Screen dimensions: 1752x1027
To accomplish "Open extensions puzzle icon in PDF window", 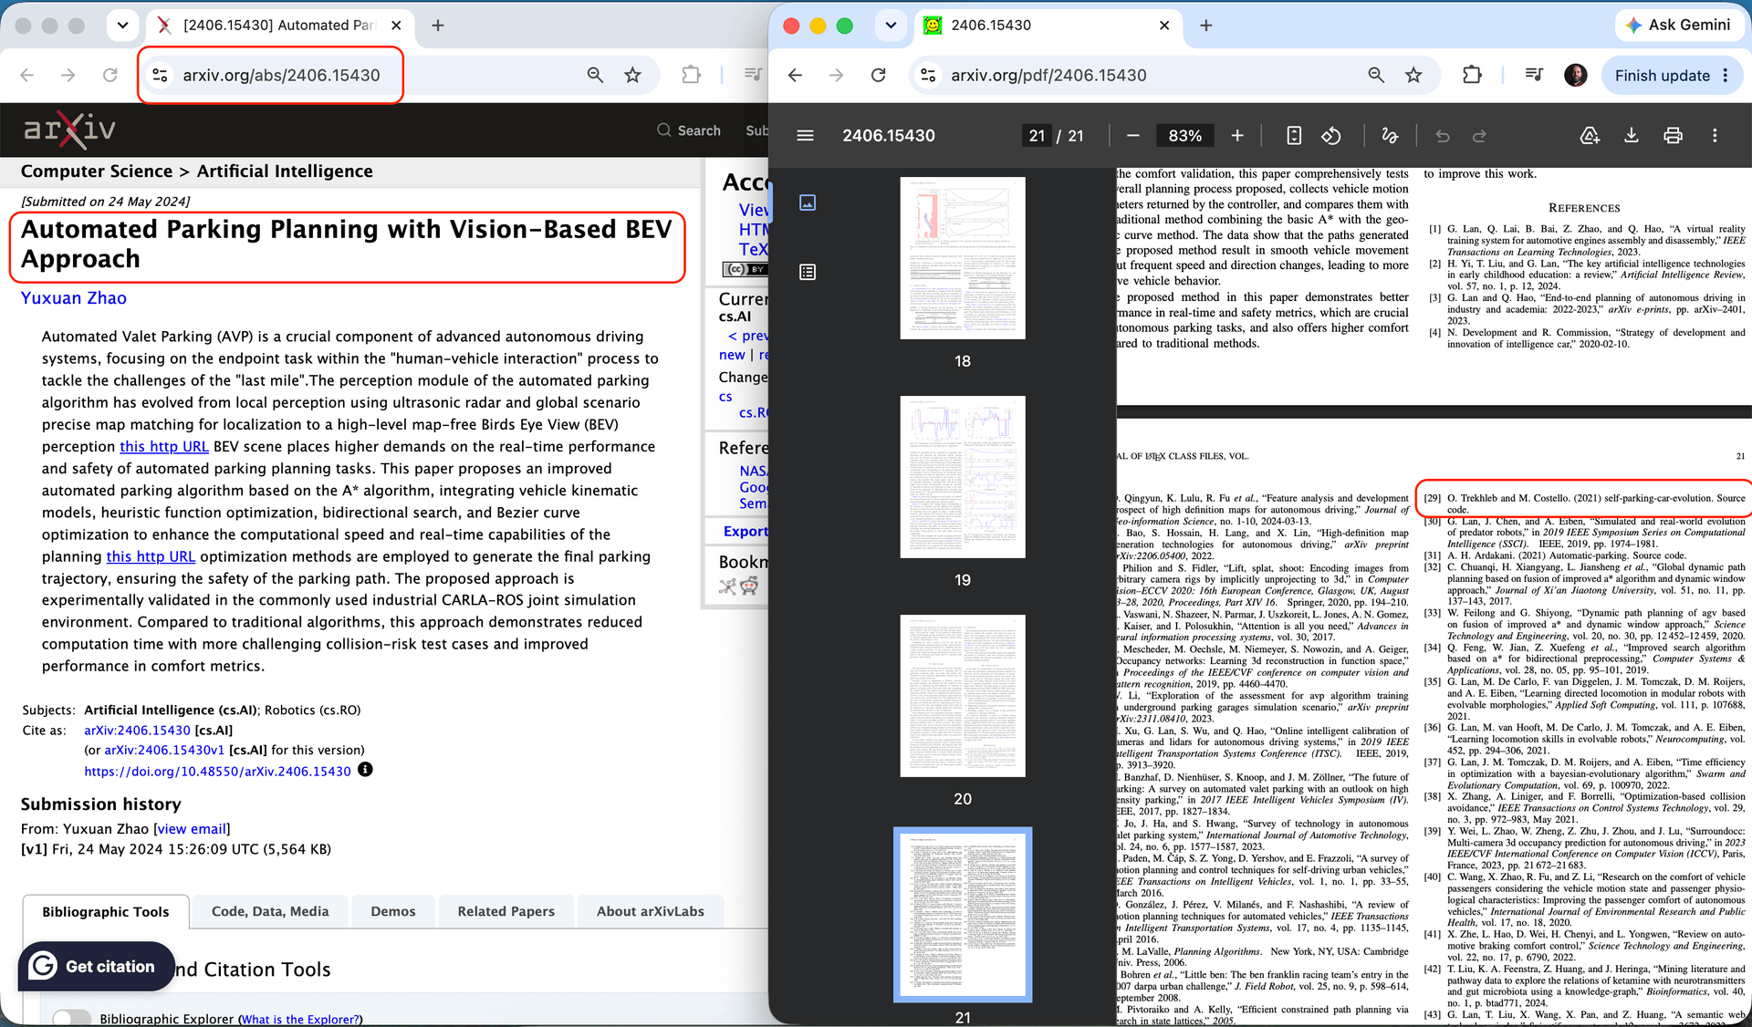I will pyautogui.click(x=1472, y=76).
